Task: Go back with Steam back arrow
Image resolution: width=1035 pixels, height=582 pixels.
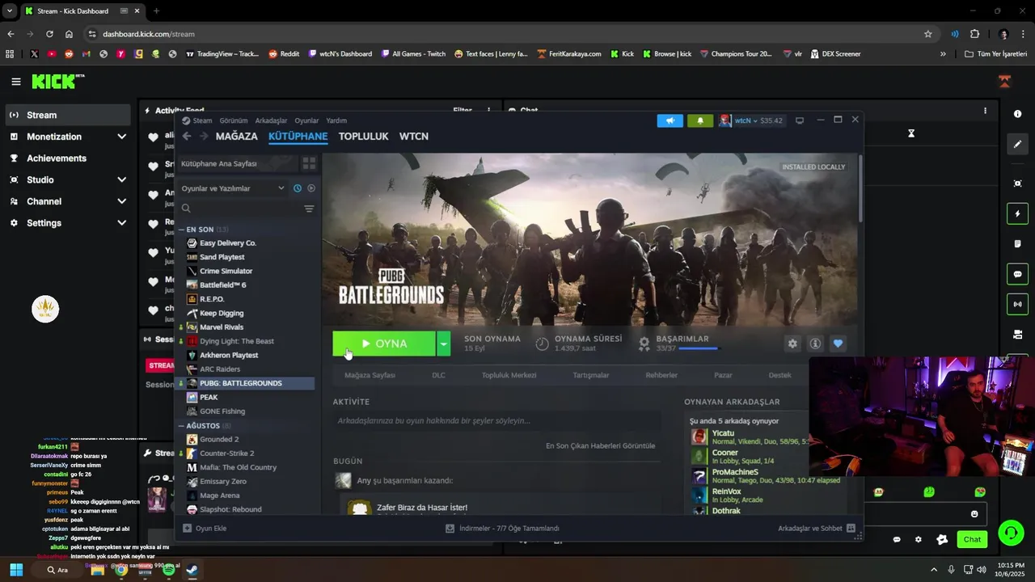Action: [187, 136]
